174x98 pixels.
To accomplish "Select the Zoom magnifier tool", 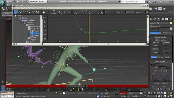I will coord(60,12).
